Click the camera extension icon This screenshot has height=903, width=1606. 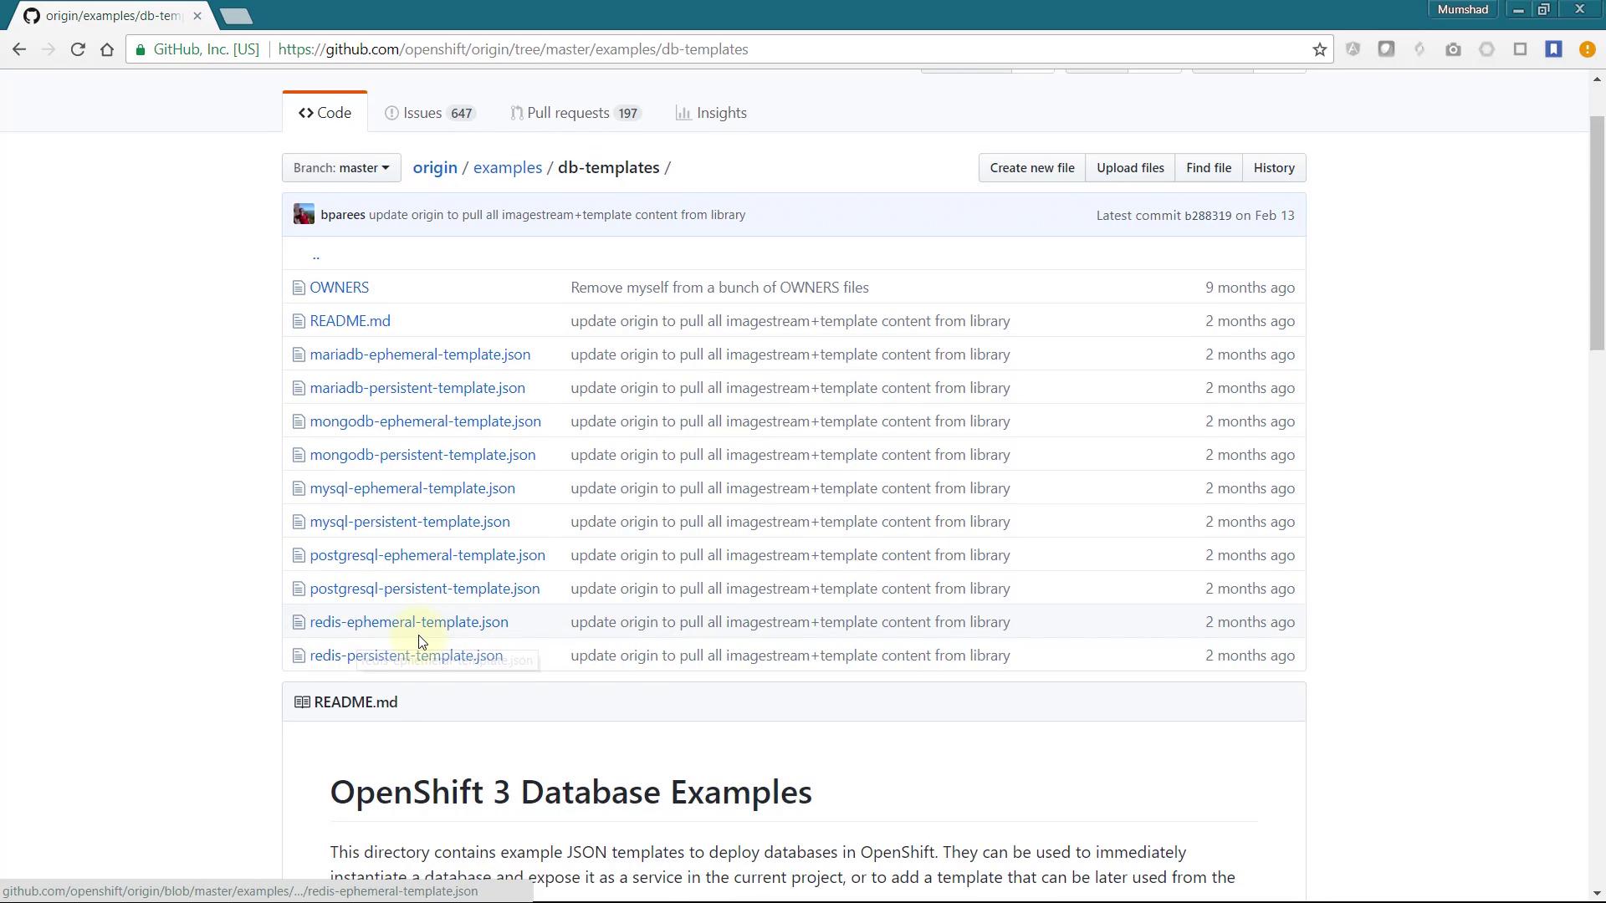pyautogui.click(x=1453, y=49)
